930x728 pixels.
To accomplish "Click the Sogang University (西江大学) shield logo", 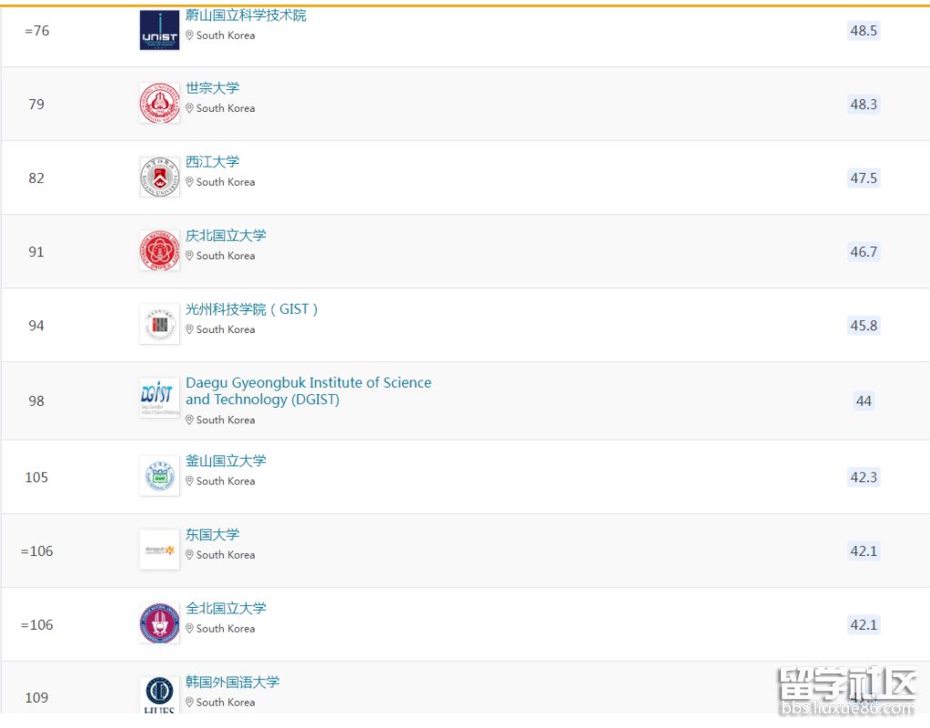I will tap(159, 177).
